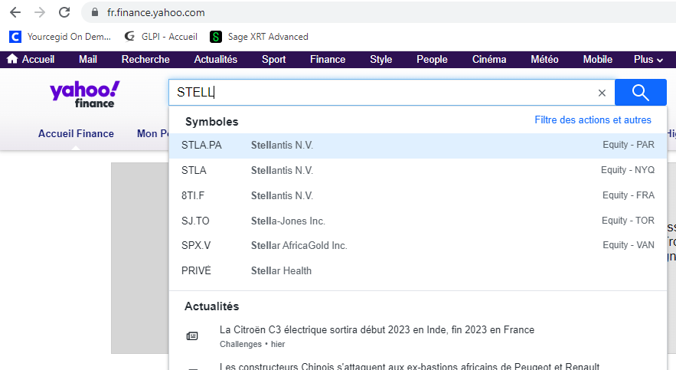
Task: Reload the page with the refresh icon
Action: [x=64, y=12]
